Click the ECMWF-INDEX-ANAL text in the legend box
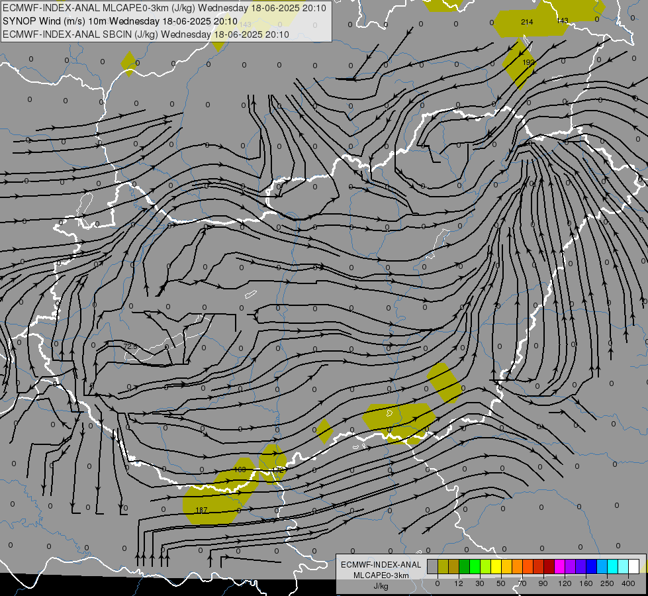The height and width of the screenshot is (596, 648). (x=381, y=565)
